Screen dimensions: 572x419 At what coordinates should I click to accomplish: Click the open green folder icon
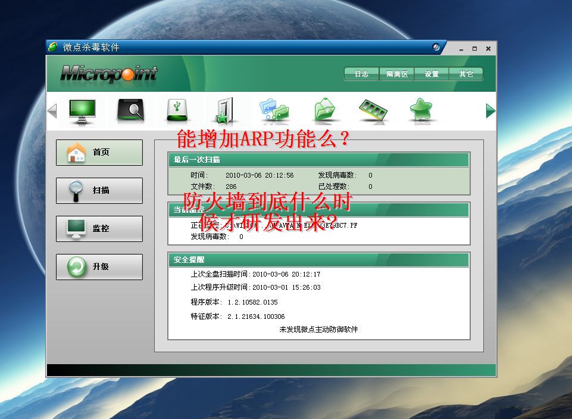(324, 110)
